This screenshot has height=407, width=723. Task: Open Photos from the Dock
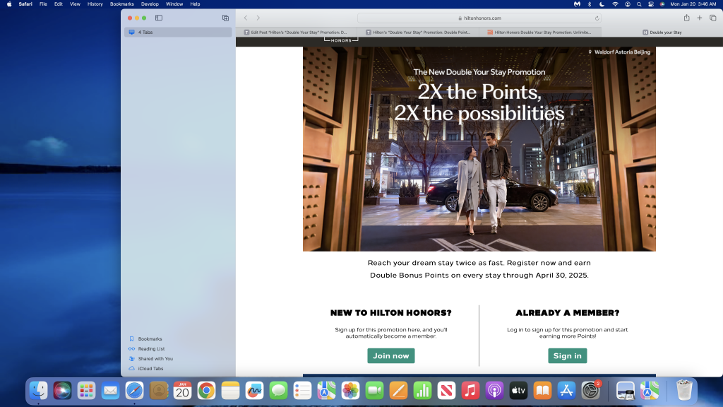tap(350, 391)
